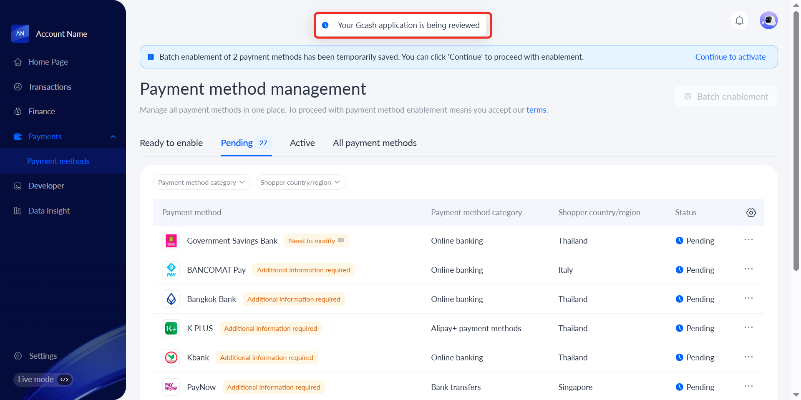Click Bank transfers category cell
Image resolution: width=801 pixels, height=400 pixels.
[x=456, y=387]
